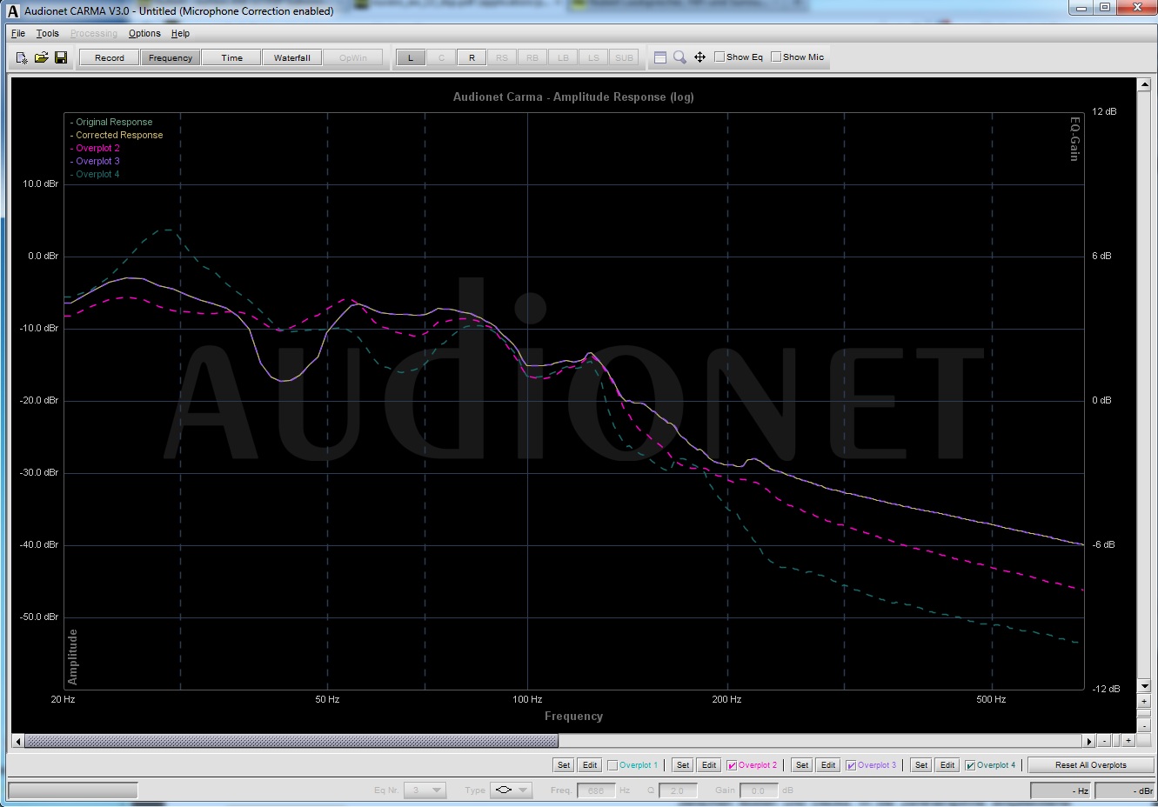Open the Options menu

coord(144,34)
